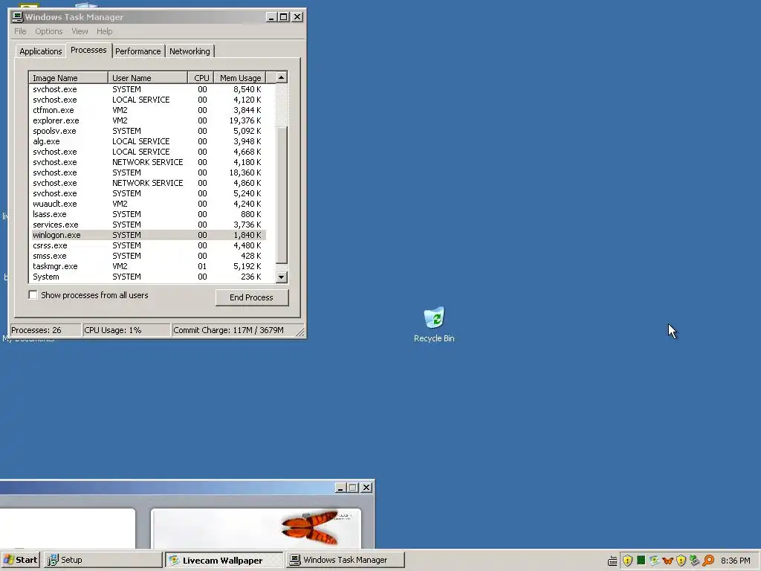Open the File menu
This screenshot has height=571, width=761.
pos(20,31)
